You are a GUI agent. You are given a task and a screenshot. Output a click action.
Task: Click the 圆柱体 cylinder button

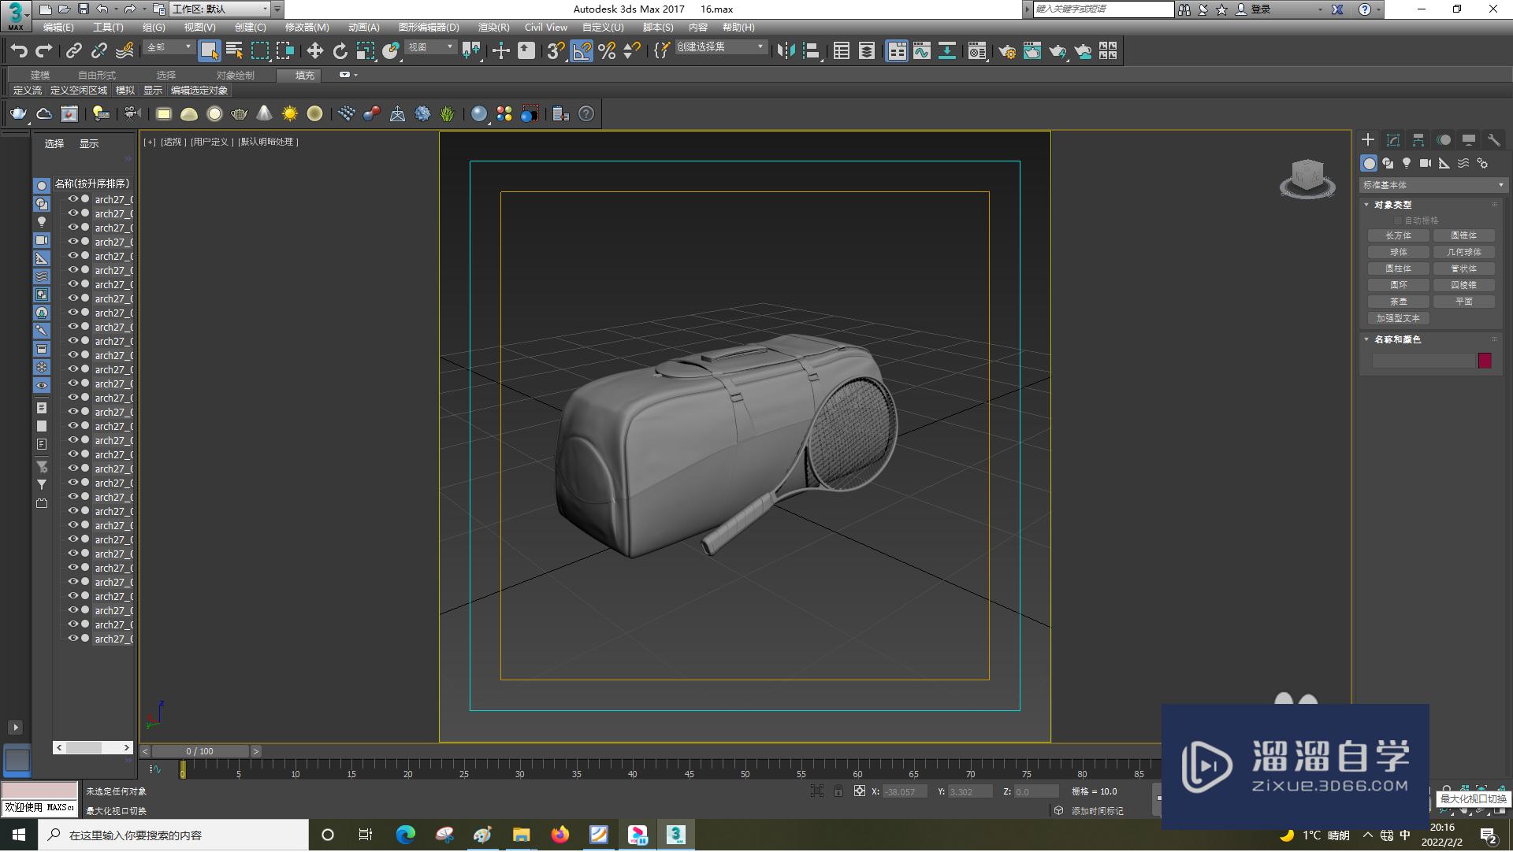[1398, 269]
